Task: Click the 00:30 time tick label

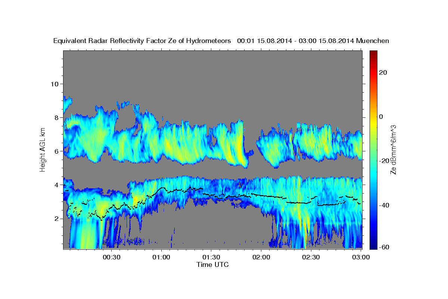Action: [x=112, y=257]
